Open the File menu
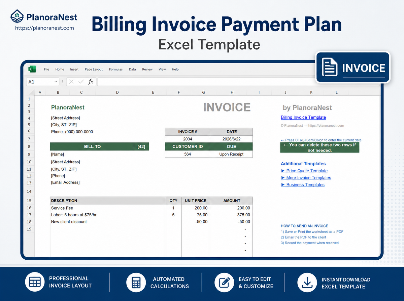 46,69
